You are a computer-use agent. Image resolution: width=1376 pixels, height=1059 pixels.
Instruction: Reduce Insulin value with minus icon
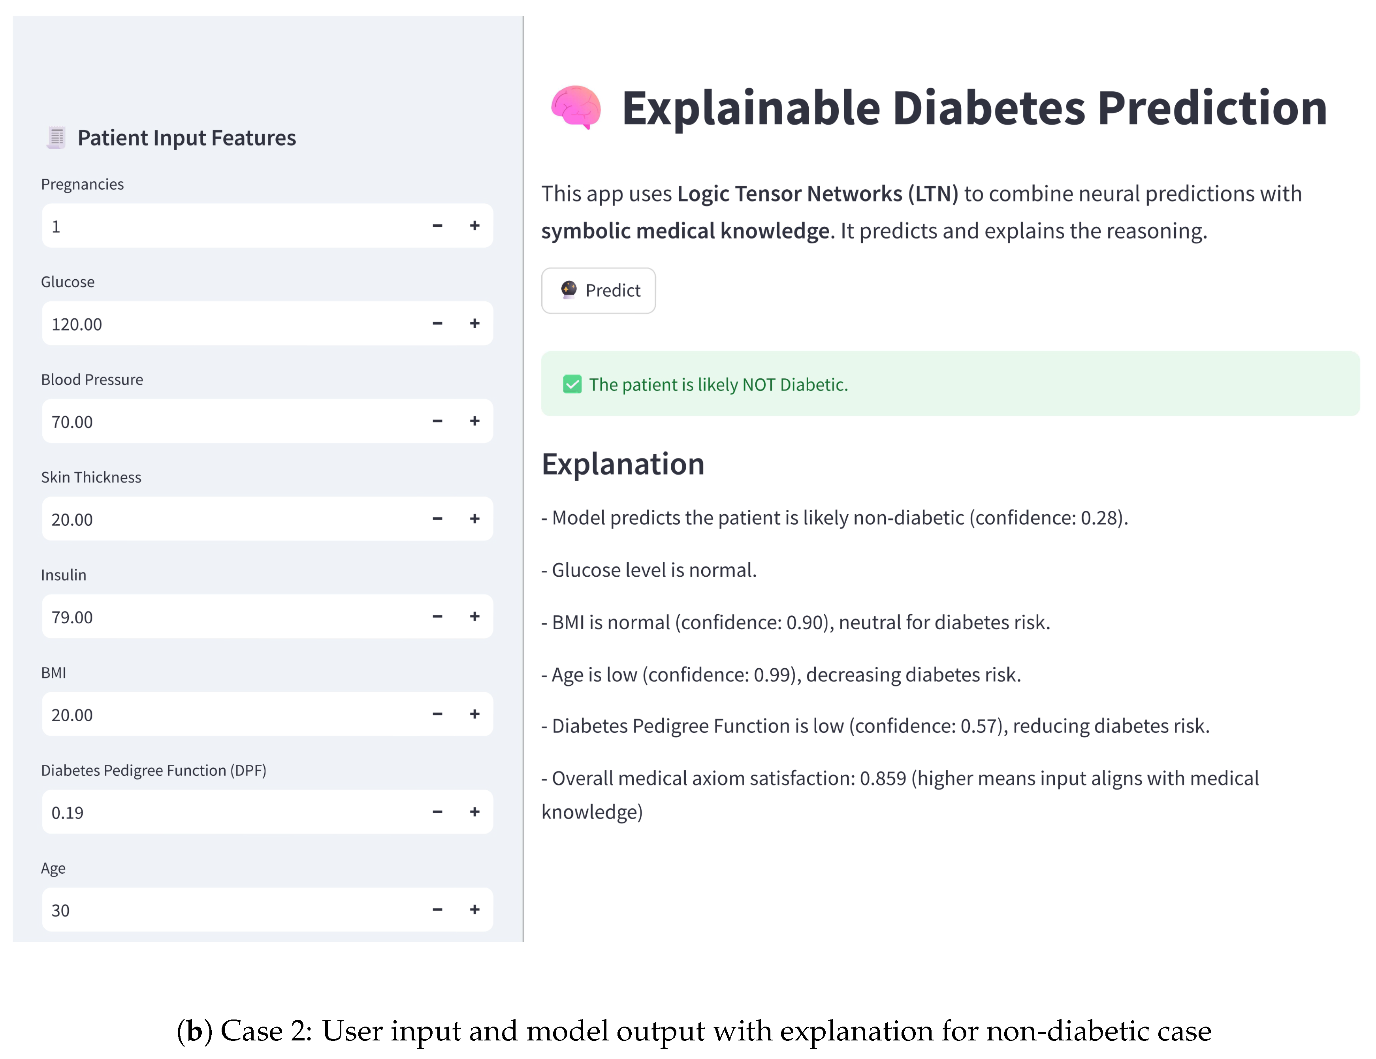[x=437, y=616]
